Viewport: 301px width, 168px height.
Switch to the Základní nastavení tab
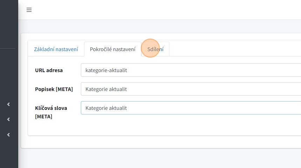pyautogui.click(x=56, y=49)
